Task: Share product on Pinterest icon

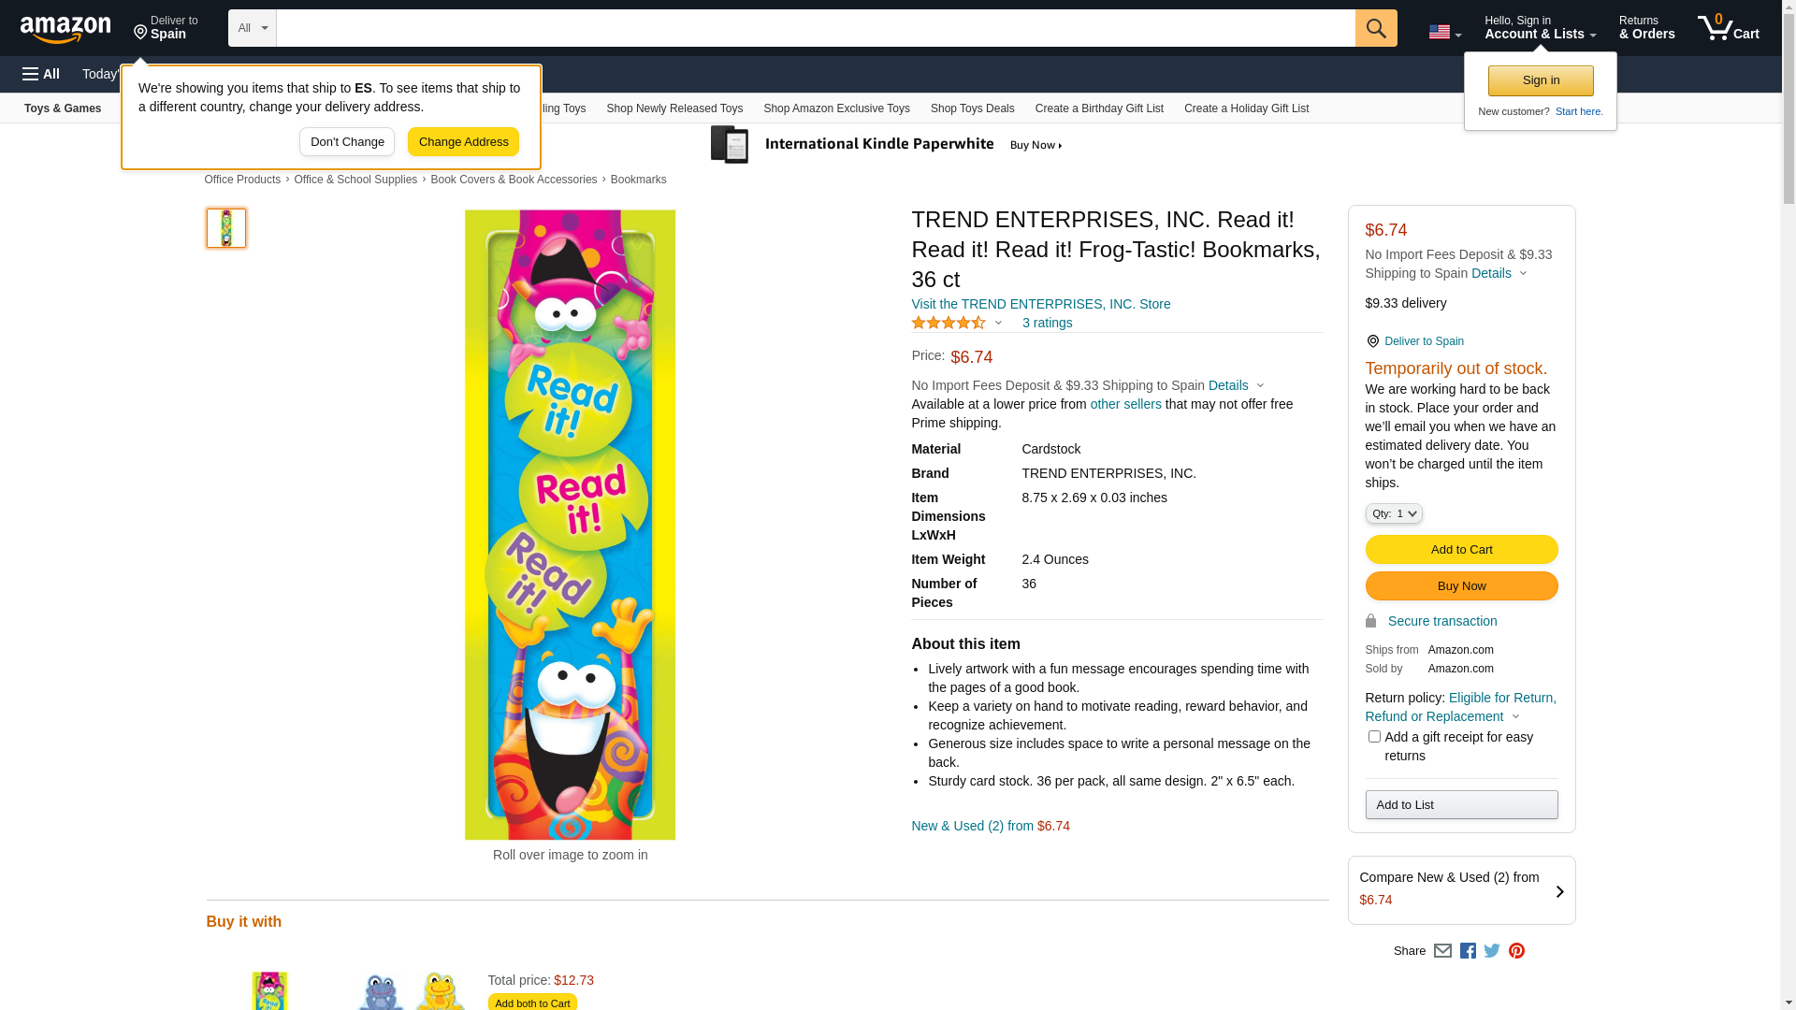Action: click(x=1516, y=951)
